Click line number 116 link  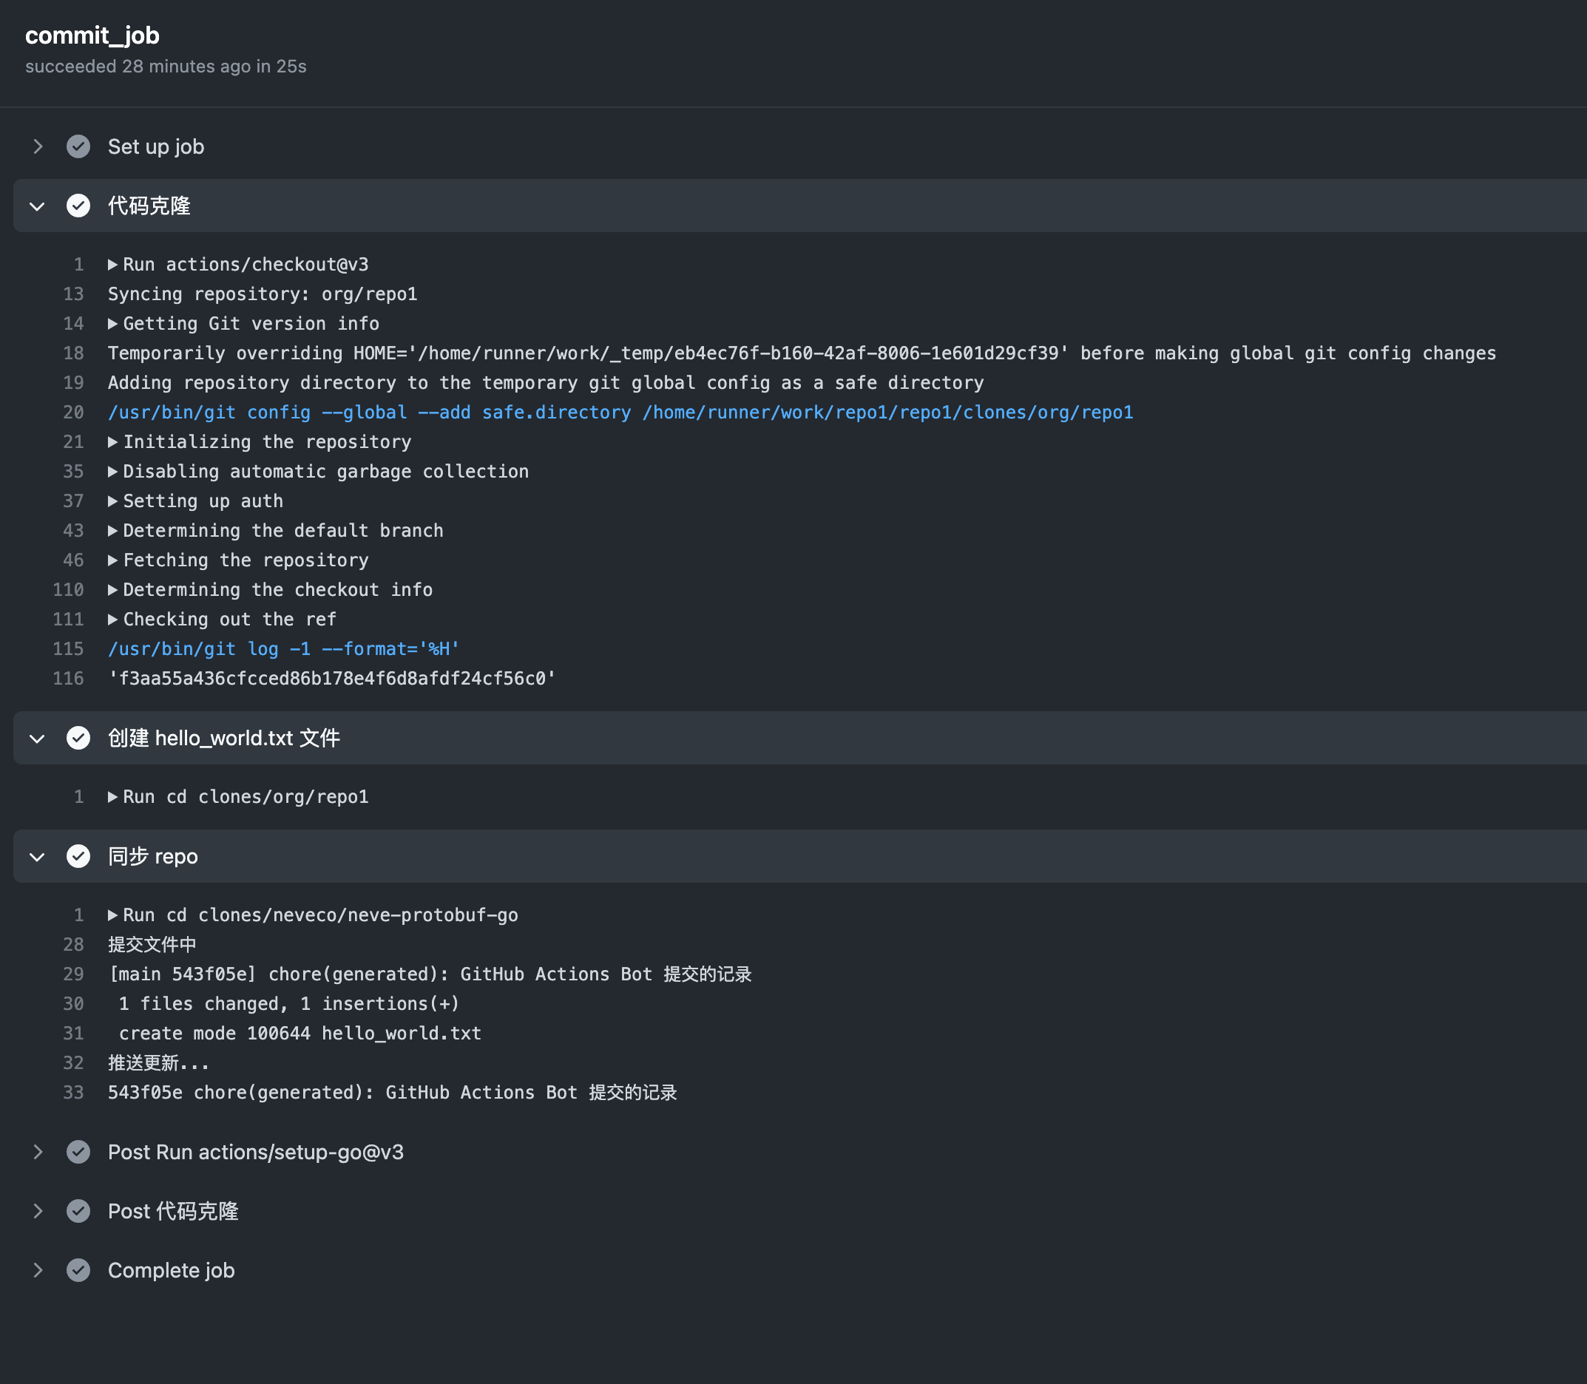(x=68, y=679)
